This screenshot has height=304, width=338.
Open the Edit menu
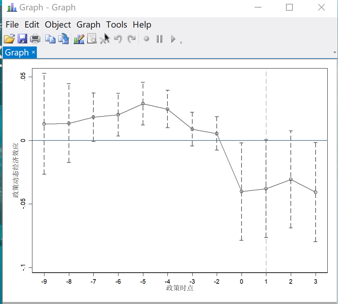click(32, 24)
